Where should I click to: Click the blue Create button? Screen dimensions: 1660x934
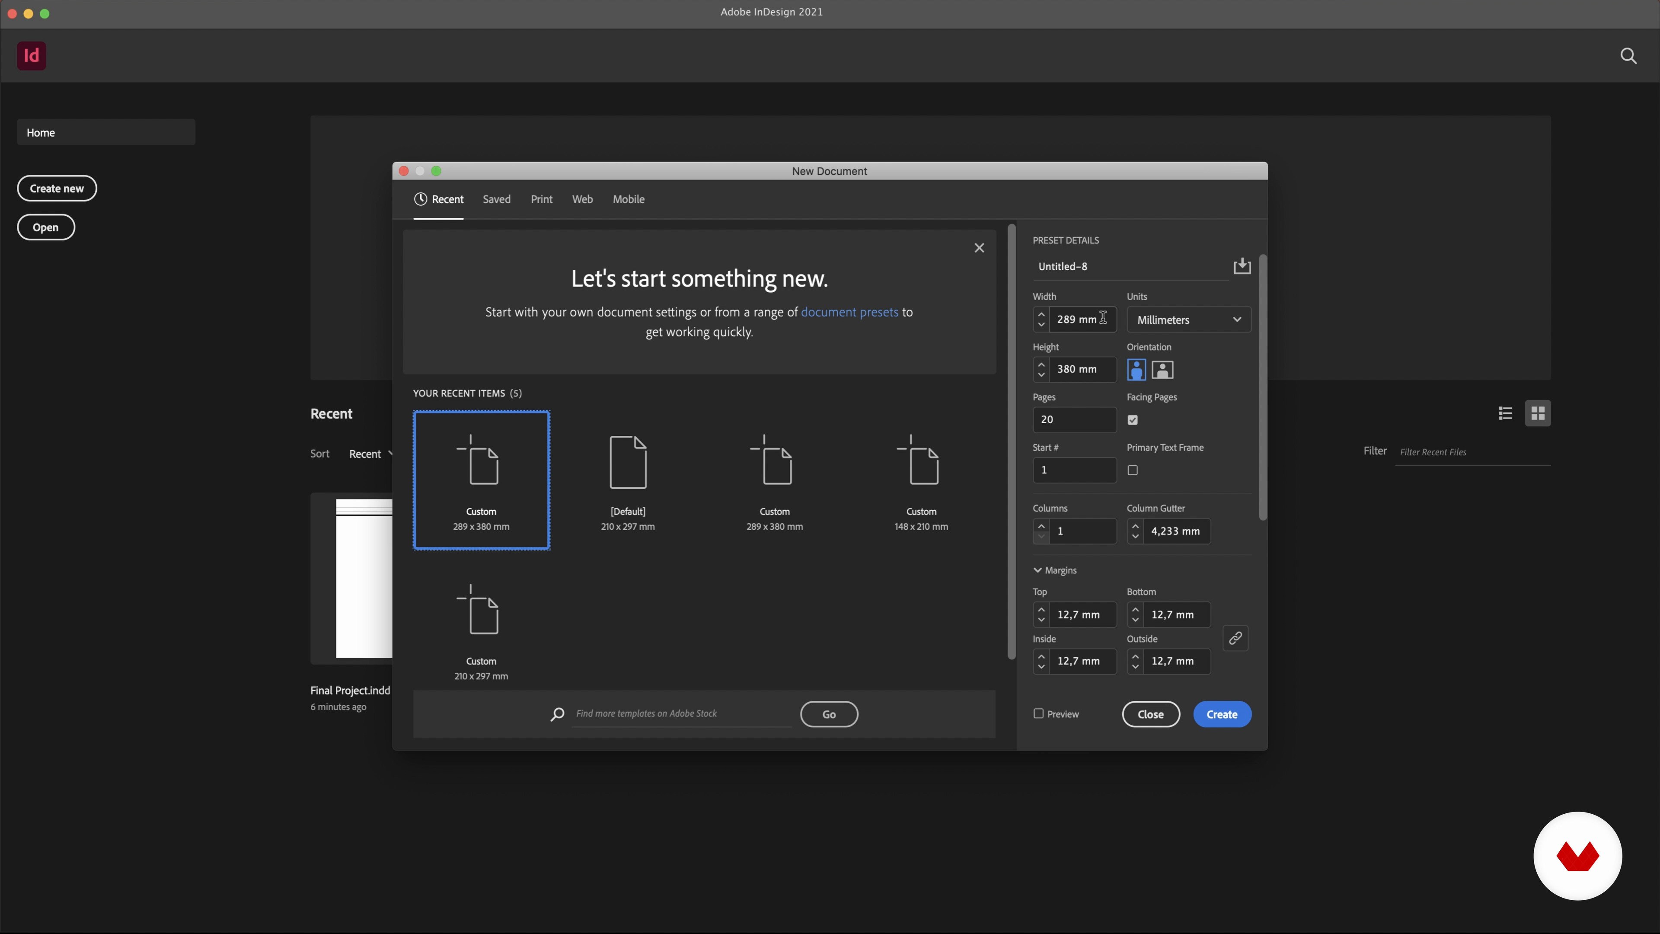[1222, 714]
